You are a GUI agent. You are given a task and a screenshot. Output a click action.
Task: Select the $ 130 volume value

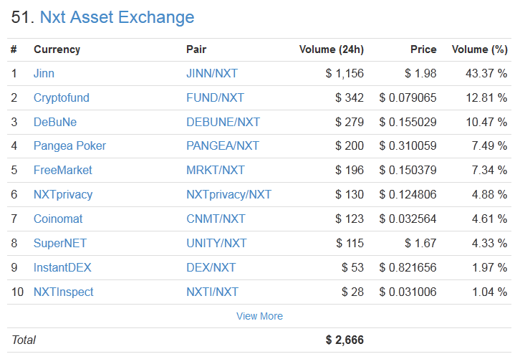pyautogui.click(x=350, y=195)
